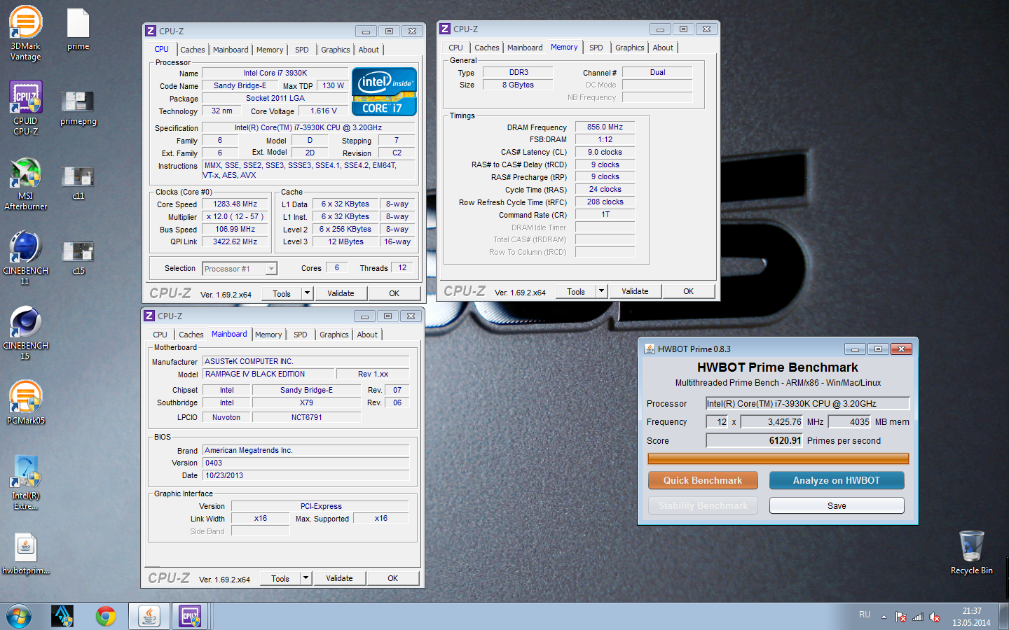Click Validate in CPU window
1009x630 pixels.
[x=341, y=293]
